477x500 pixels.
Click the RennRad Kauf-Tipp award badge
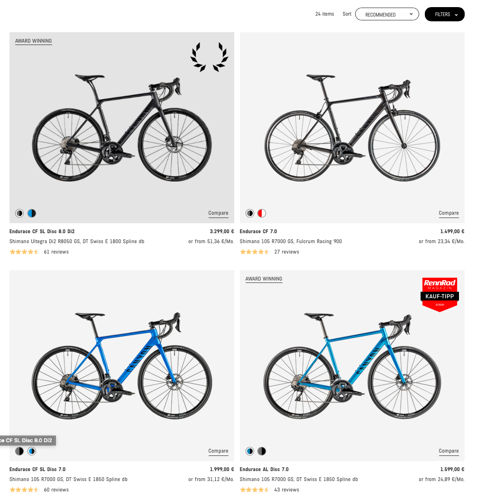click(x=440, y=294)
